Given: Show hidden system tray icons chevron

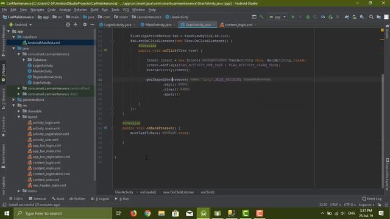Looking at the screenshot, I should tap(322, 214).
